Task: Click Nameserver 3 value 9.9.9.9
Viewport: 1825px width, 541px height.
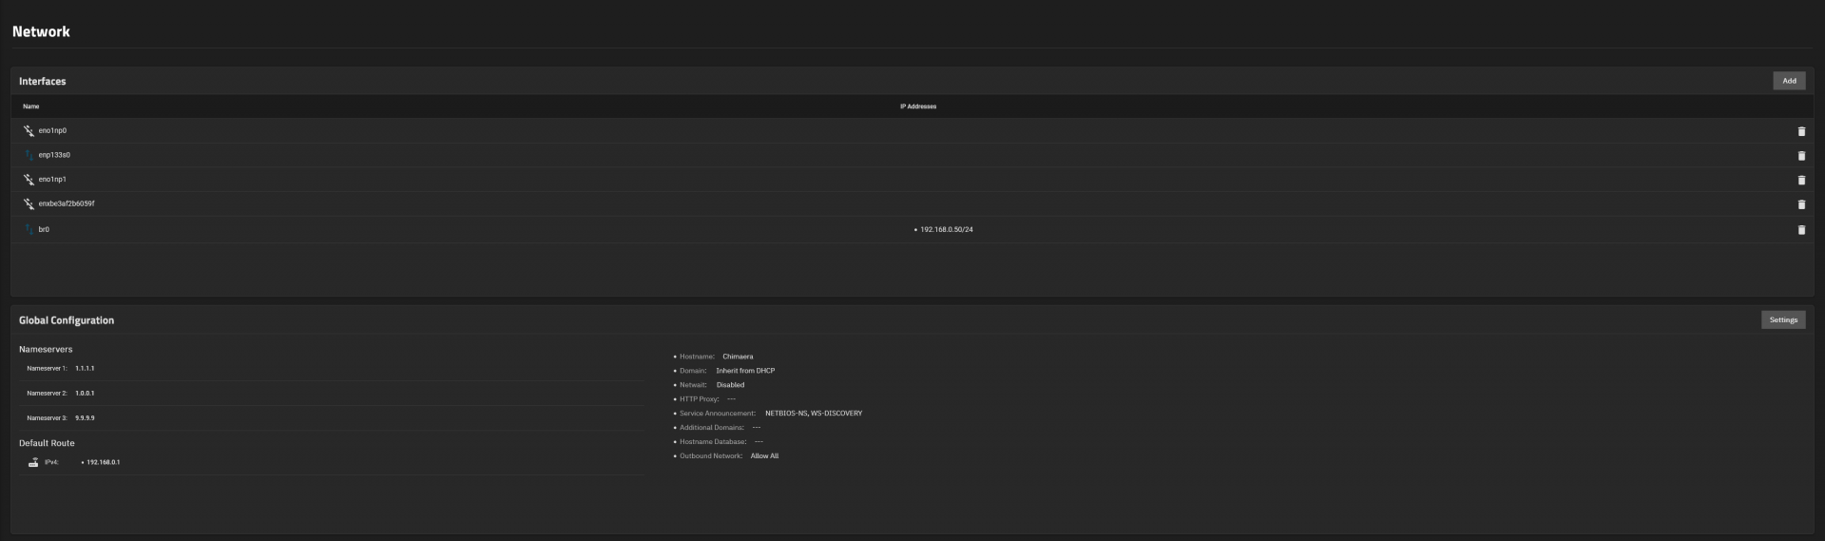Action: point(85,417)
